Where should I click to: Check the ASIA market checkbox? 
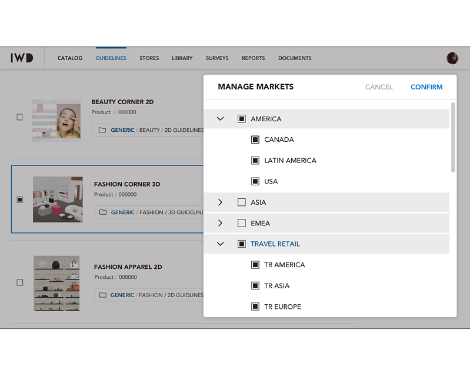point(242,202)
